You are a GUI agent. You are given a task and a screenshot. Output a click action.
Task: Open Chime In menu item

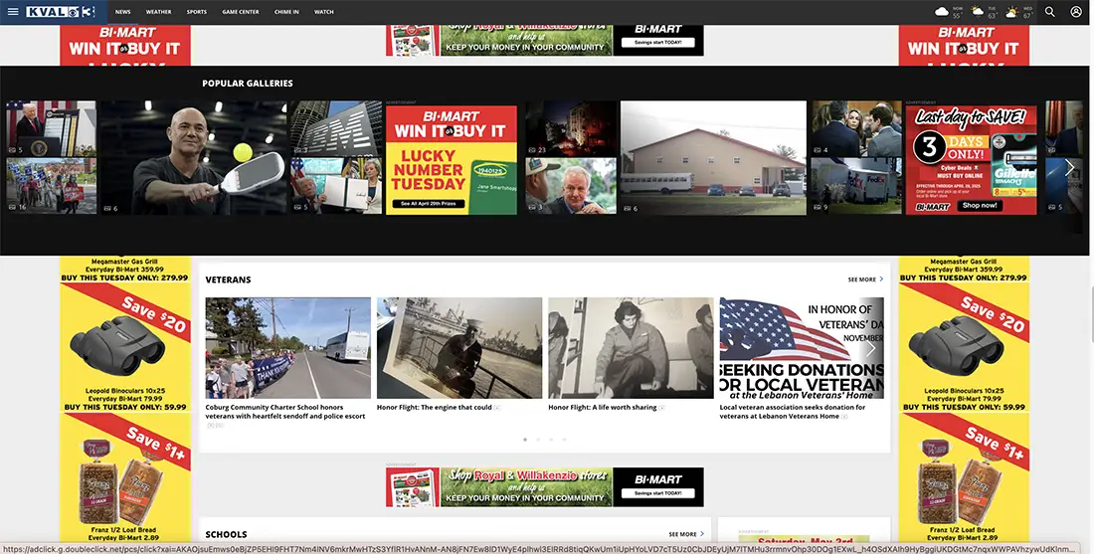286,12
